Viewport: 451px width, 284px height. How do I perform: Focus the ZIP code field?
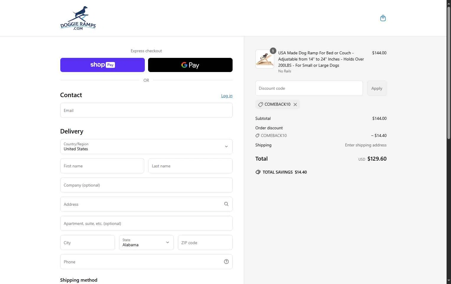click(205, 243)
